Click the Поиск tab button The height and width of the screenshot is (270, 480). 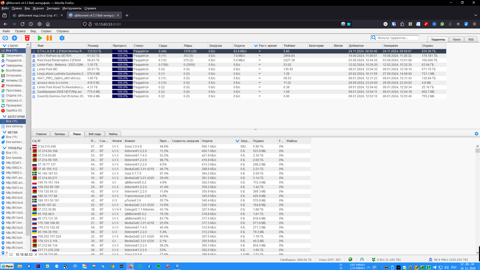point(456,39)
